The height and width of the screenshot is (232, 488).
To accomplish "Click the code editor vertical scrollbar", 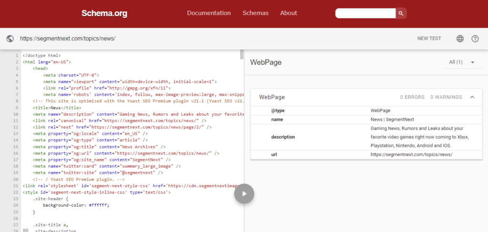I will tap(242, 55).
